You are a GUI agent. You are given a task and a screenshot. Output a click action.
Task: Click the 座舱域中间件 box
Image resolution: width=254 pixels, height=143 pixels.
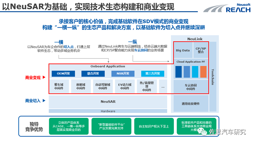coord(81,86)
